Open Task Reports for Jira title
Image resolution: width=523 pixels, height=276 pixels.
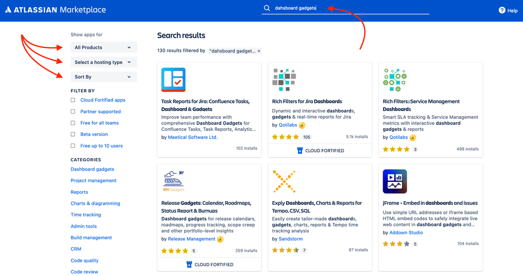pos(205,105)
